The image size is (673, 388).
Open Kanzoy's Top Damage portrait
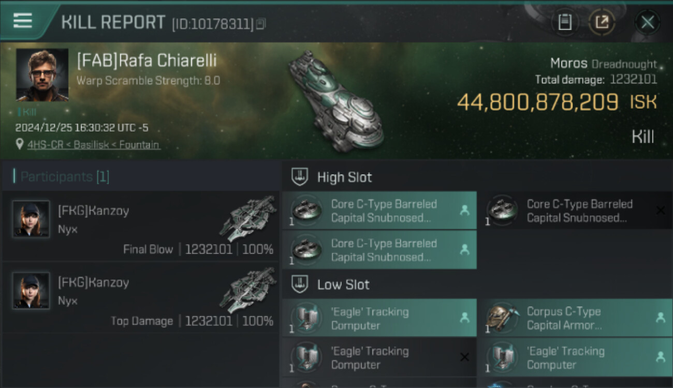click(x=31, y=291)
